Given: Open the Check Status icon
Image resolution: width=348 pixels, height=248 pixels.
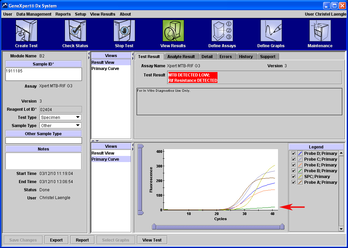Looking at the screenshot, I should [75, 31].
